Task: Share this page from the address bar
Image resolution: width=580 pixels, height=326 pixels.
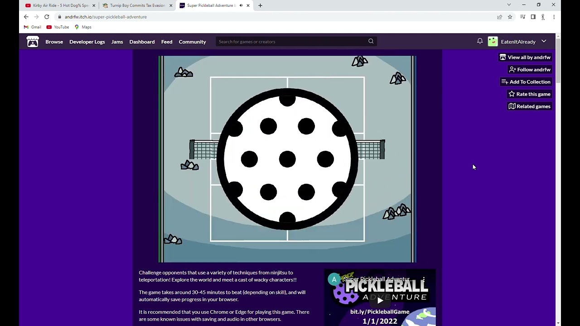Action: click(x=499, y=17)
